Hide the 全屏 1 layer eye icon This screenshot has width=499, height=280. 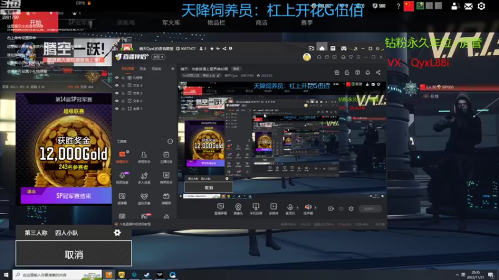(x=117, y=108)
